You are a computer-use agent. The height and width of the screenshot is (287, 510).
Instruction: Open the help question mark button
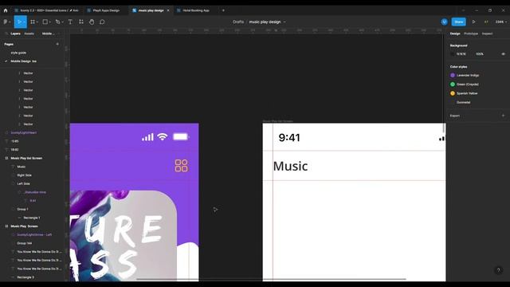(x=498, y=270)
